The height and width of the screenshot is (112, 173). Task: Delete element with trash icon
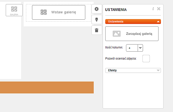[x=97, y=30]
